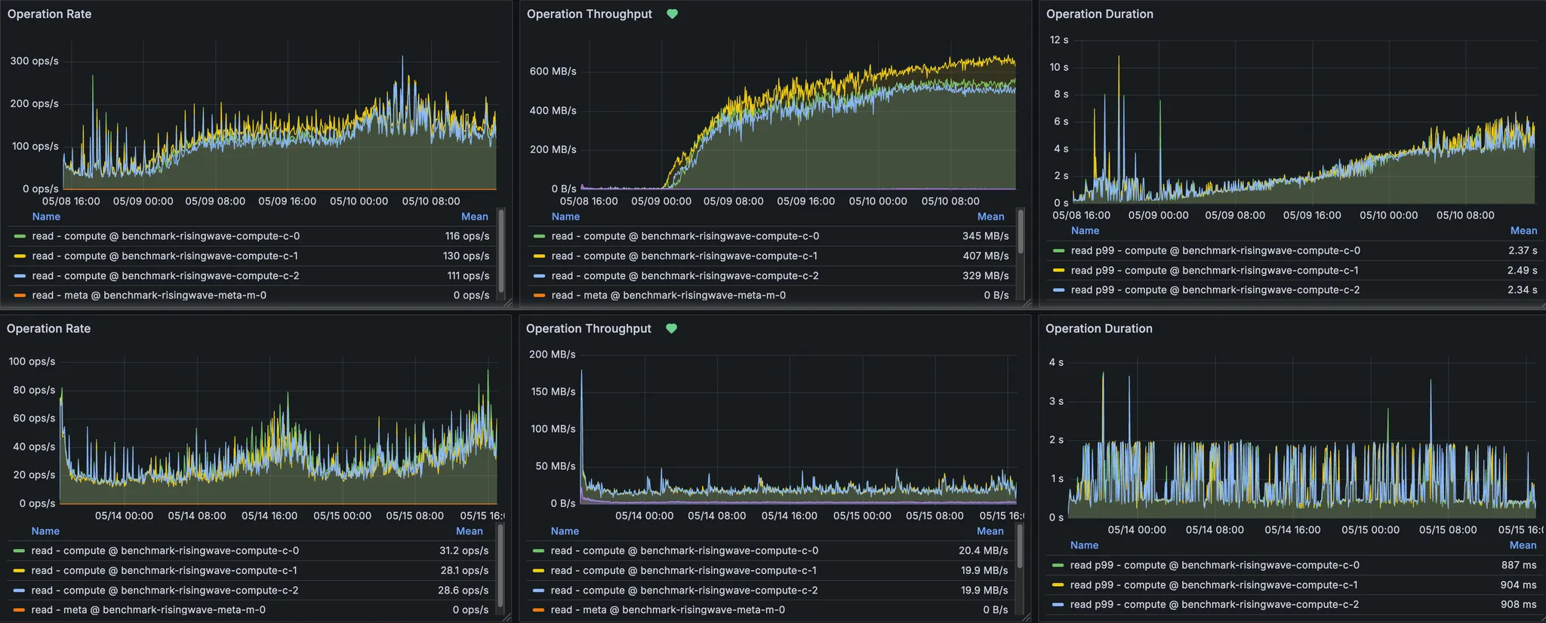Toggle the compute-c-0 series showing 20.4 MB/s mean
The width and height of the screenshot is (1546, 623).
684,551
